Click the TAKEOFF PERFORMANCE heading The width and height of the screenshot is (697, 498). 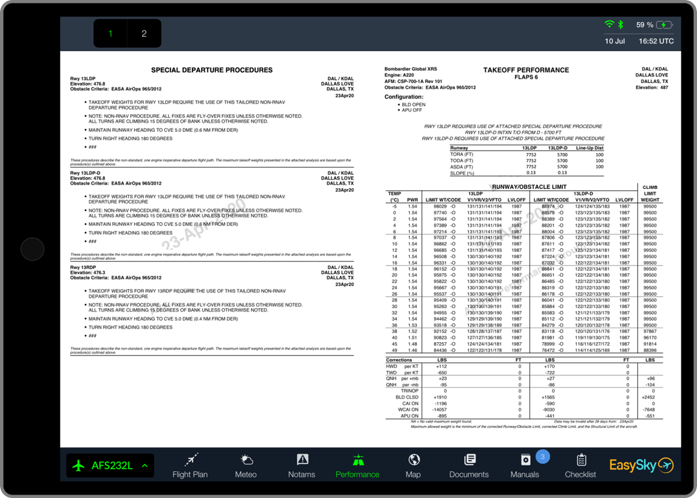(x=526, y=70)
